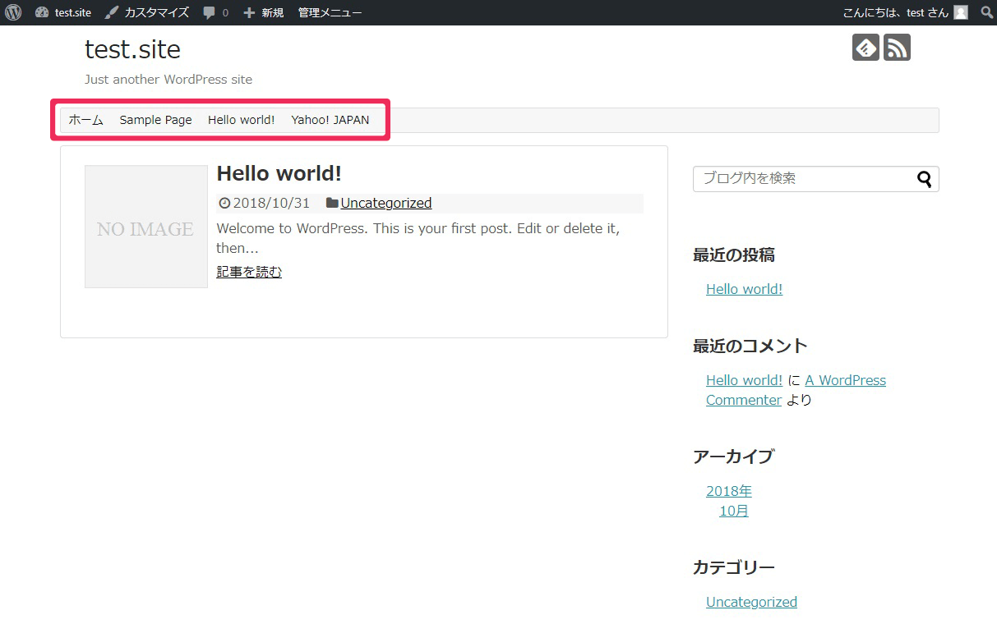Open the 2018年10月 archive link
The height and width of the screenshot is (624, 997).
729,501
